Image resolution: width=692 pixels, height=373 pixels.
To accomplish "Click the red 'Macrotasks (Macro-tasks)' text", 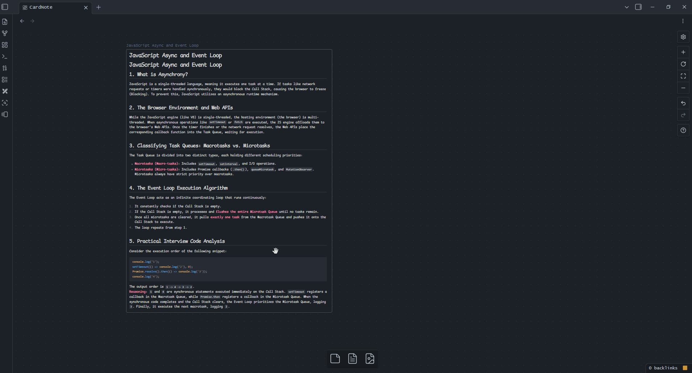I will click(x=156, y=164).
